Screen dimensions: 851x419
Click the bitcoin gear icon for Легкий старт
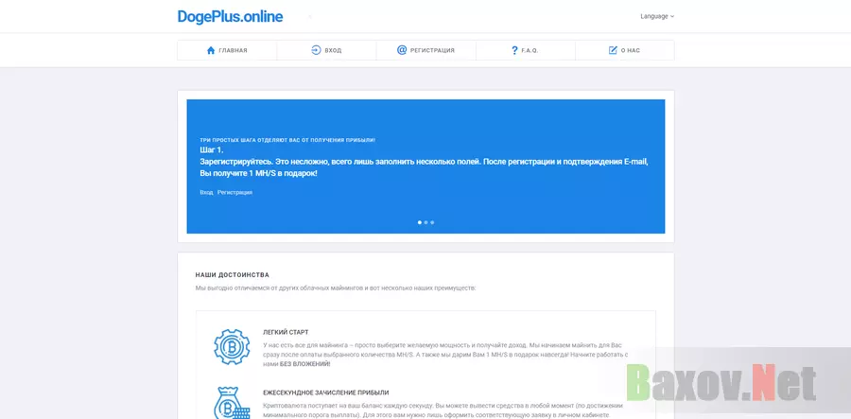[x=232, y=346]
